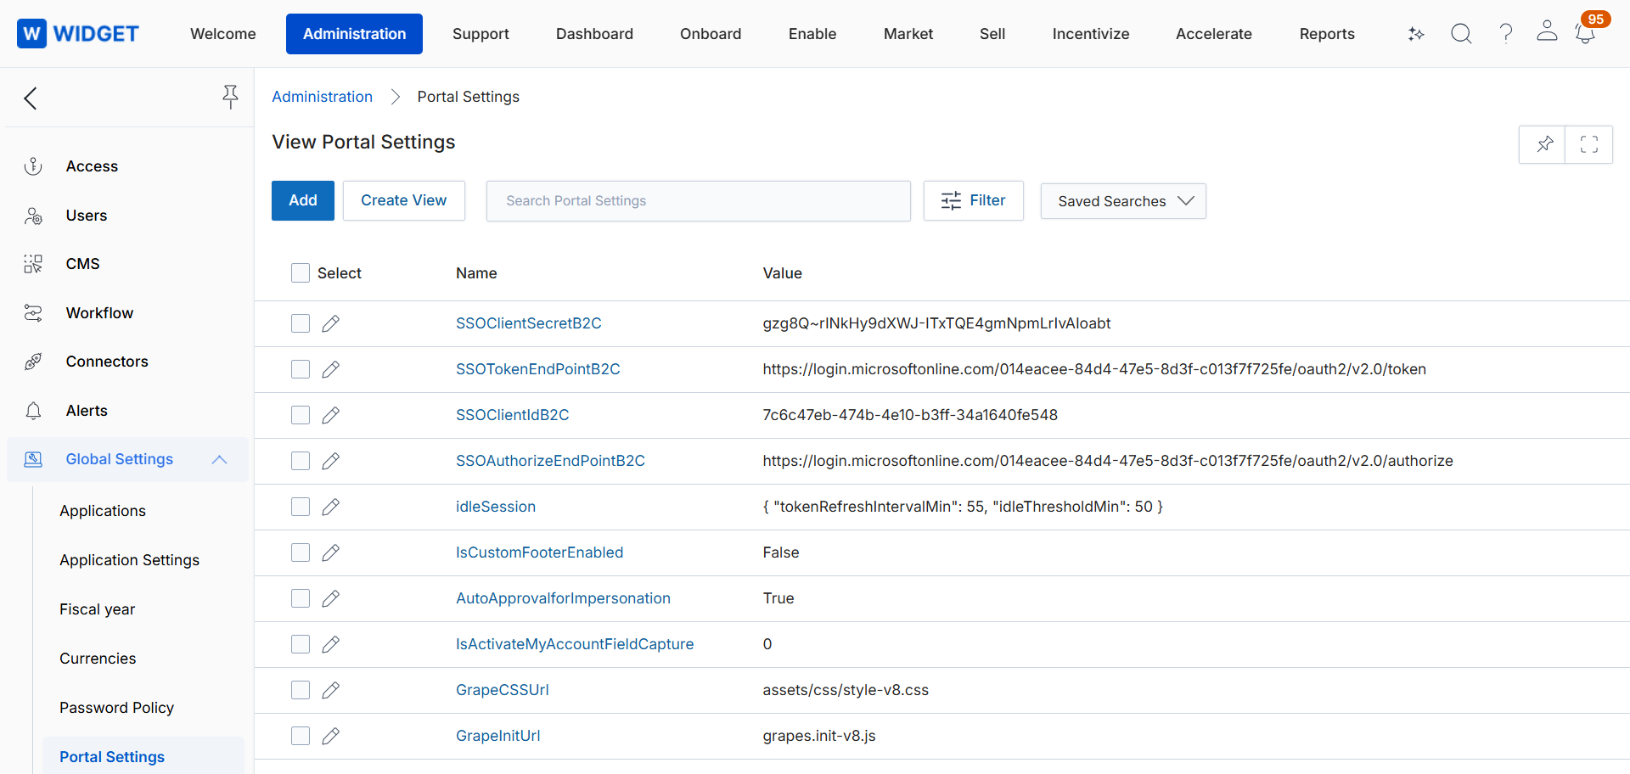The height and width of the screenshot is (774, 1630).
Task: Follow the Administration breadcrumb link
Action: click(322, 97)
